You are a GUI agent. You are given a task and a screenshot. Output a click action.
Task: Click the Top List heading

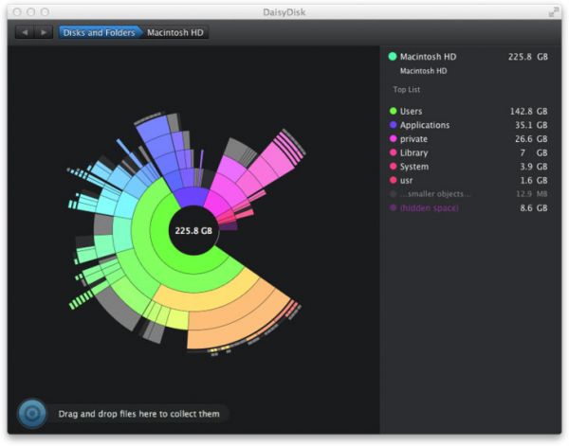[x=407, y=90]
